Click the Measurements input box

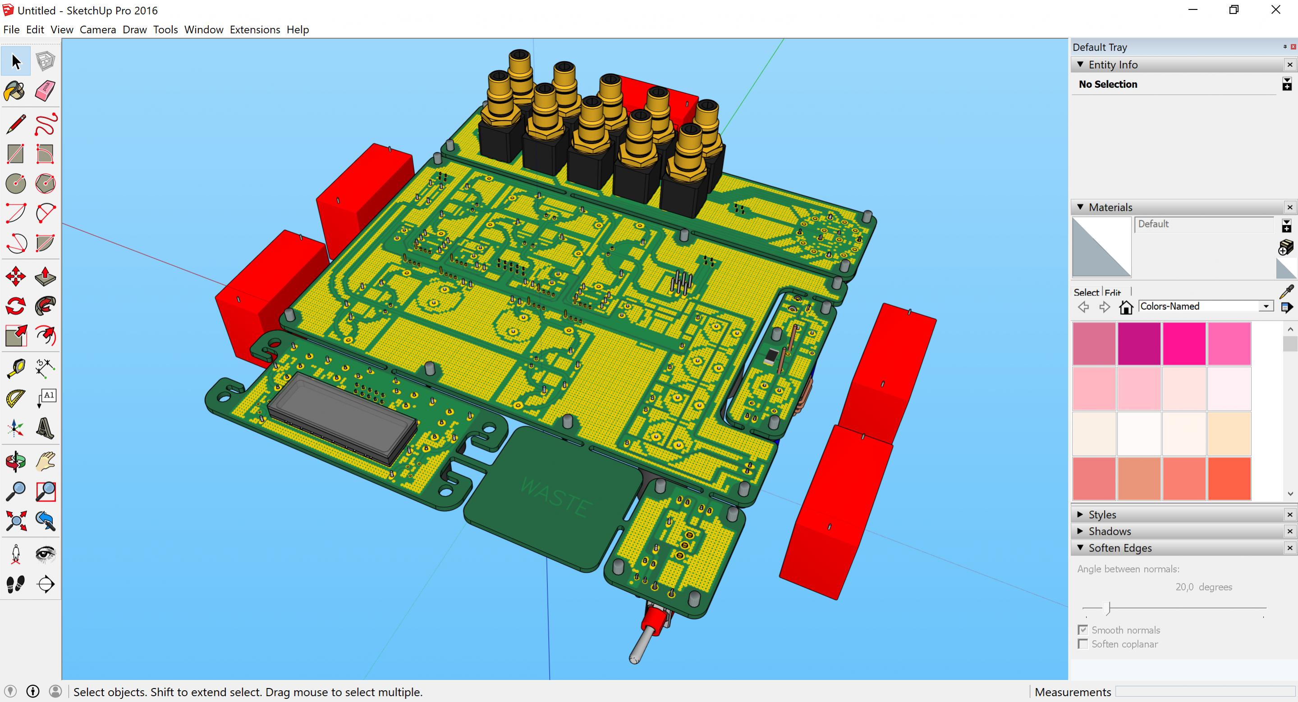(1205, 692)
